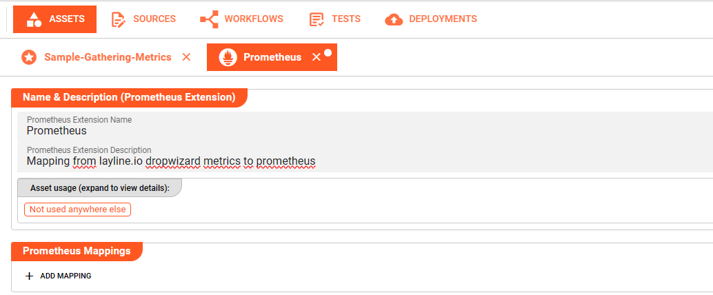
Task: Click the star icon on Sample-Gathering-Metrics tab
Action: coord(28,57)
